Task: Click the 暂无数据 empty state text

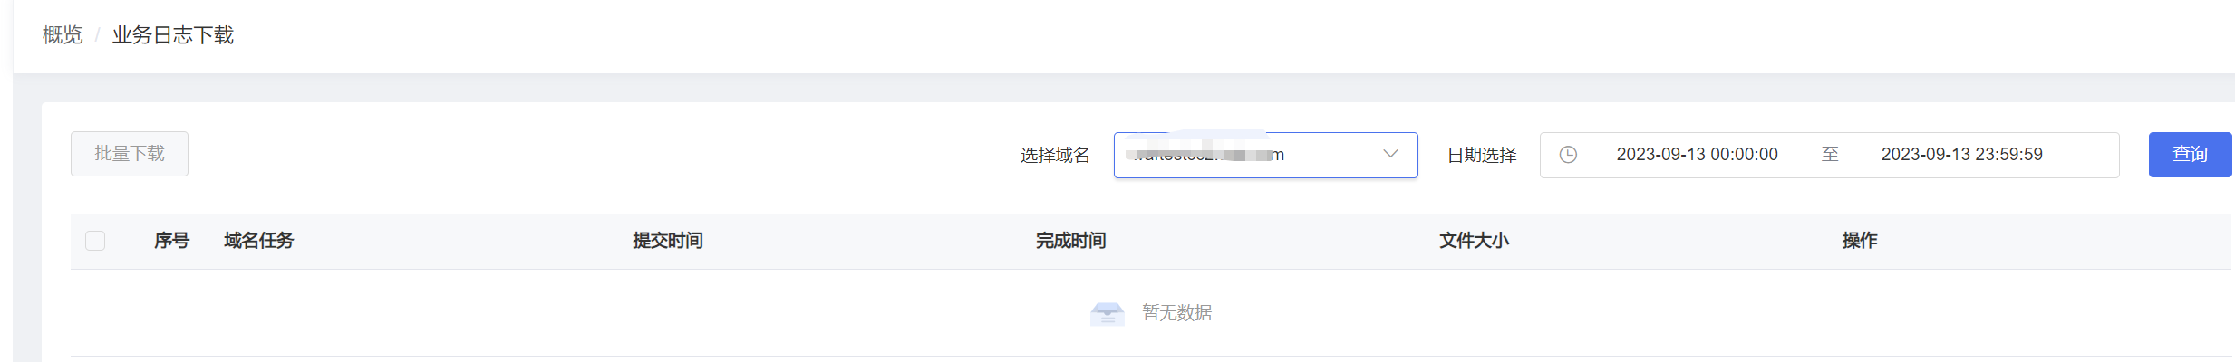Action: pyautogui.click(x=1177, y=313)
